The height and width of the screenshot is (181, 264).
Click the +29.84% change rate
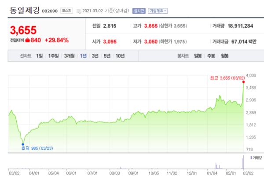click(x=57, y=40)
